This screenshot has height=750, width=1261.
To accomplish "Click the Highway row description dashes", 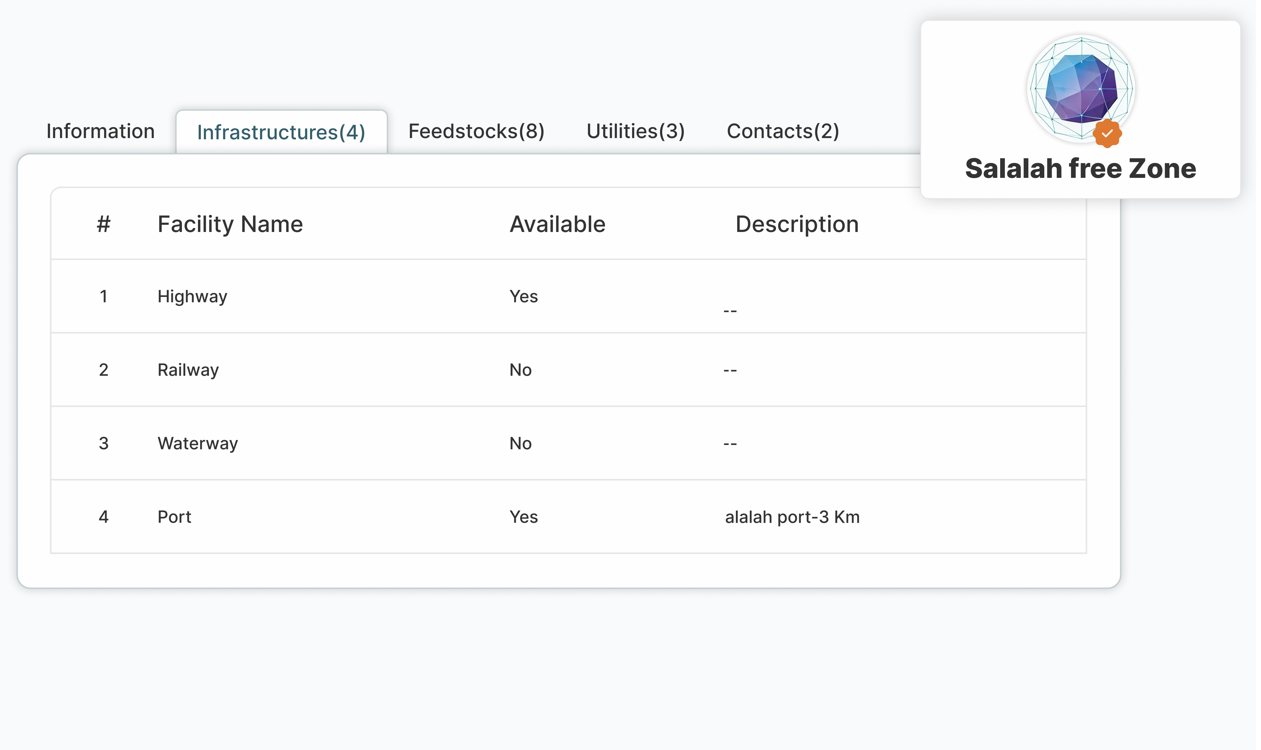I will tap(731, 311).
